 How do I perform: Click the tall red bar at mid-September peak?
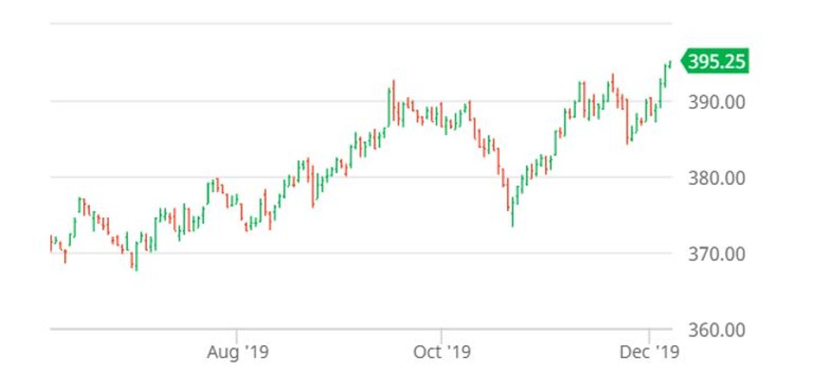pos(393,101)
